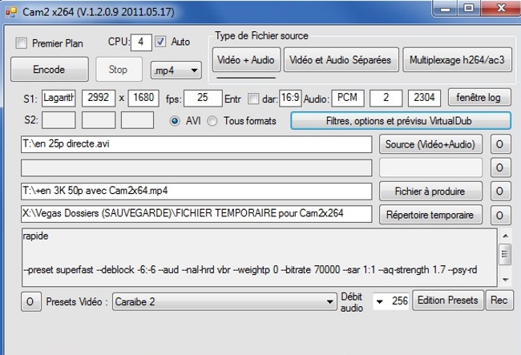Click the audio bitrate field showing 2304

[424, 99]
